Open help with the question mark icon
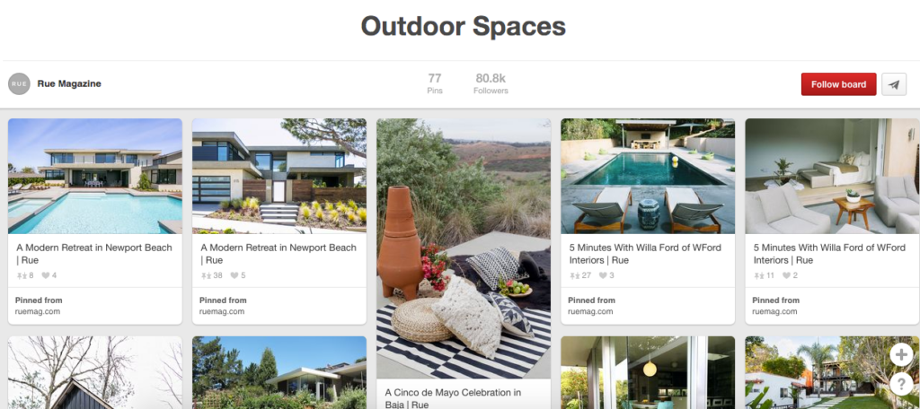The width and height of the screenshot is (920, 409). pos(900,384)
